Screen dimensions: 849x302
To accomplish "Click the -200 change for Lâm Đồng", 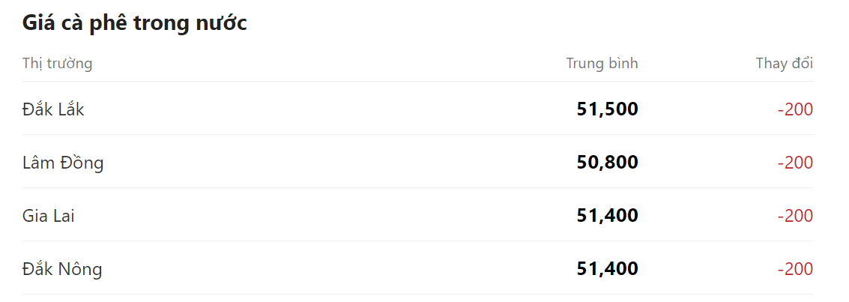I will pyautogui.click(x=795, y=163).
